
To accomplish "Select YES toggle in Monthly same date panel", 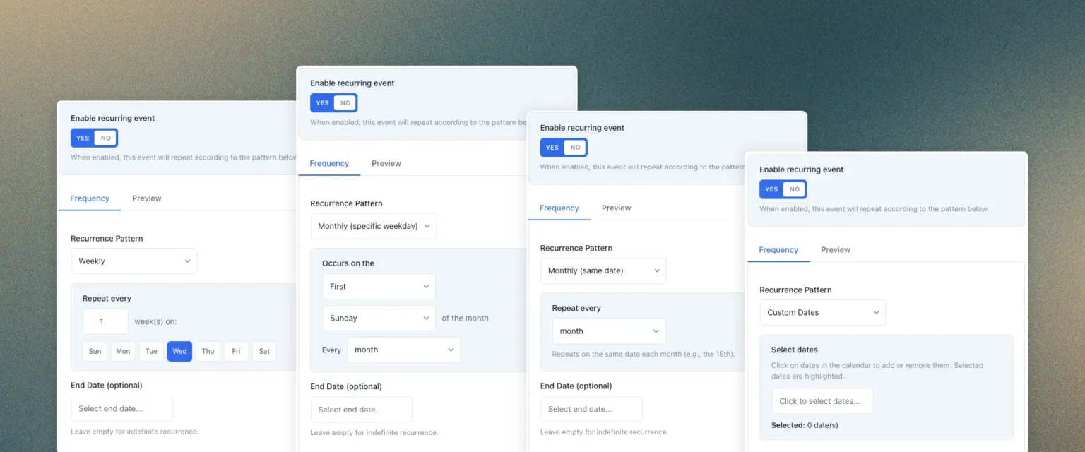I will (553, 148).
